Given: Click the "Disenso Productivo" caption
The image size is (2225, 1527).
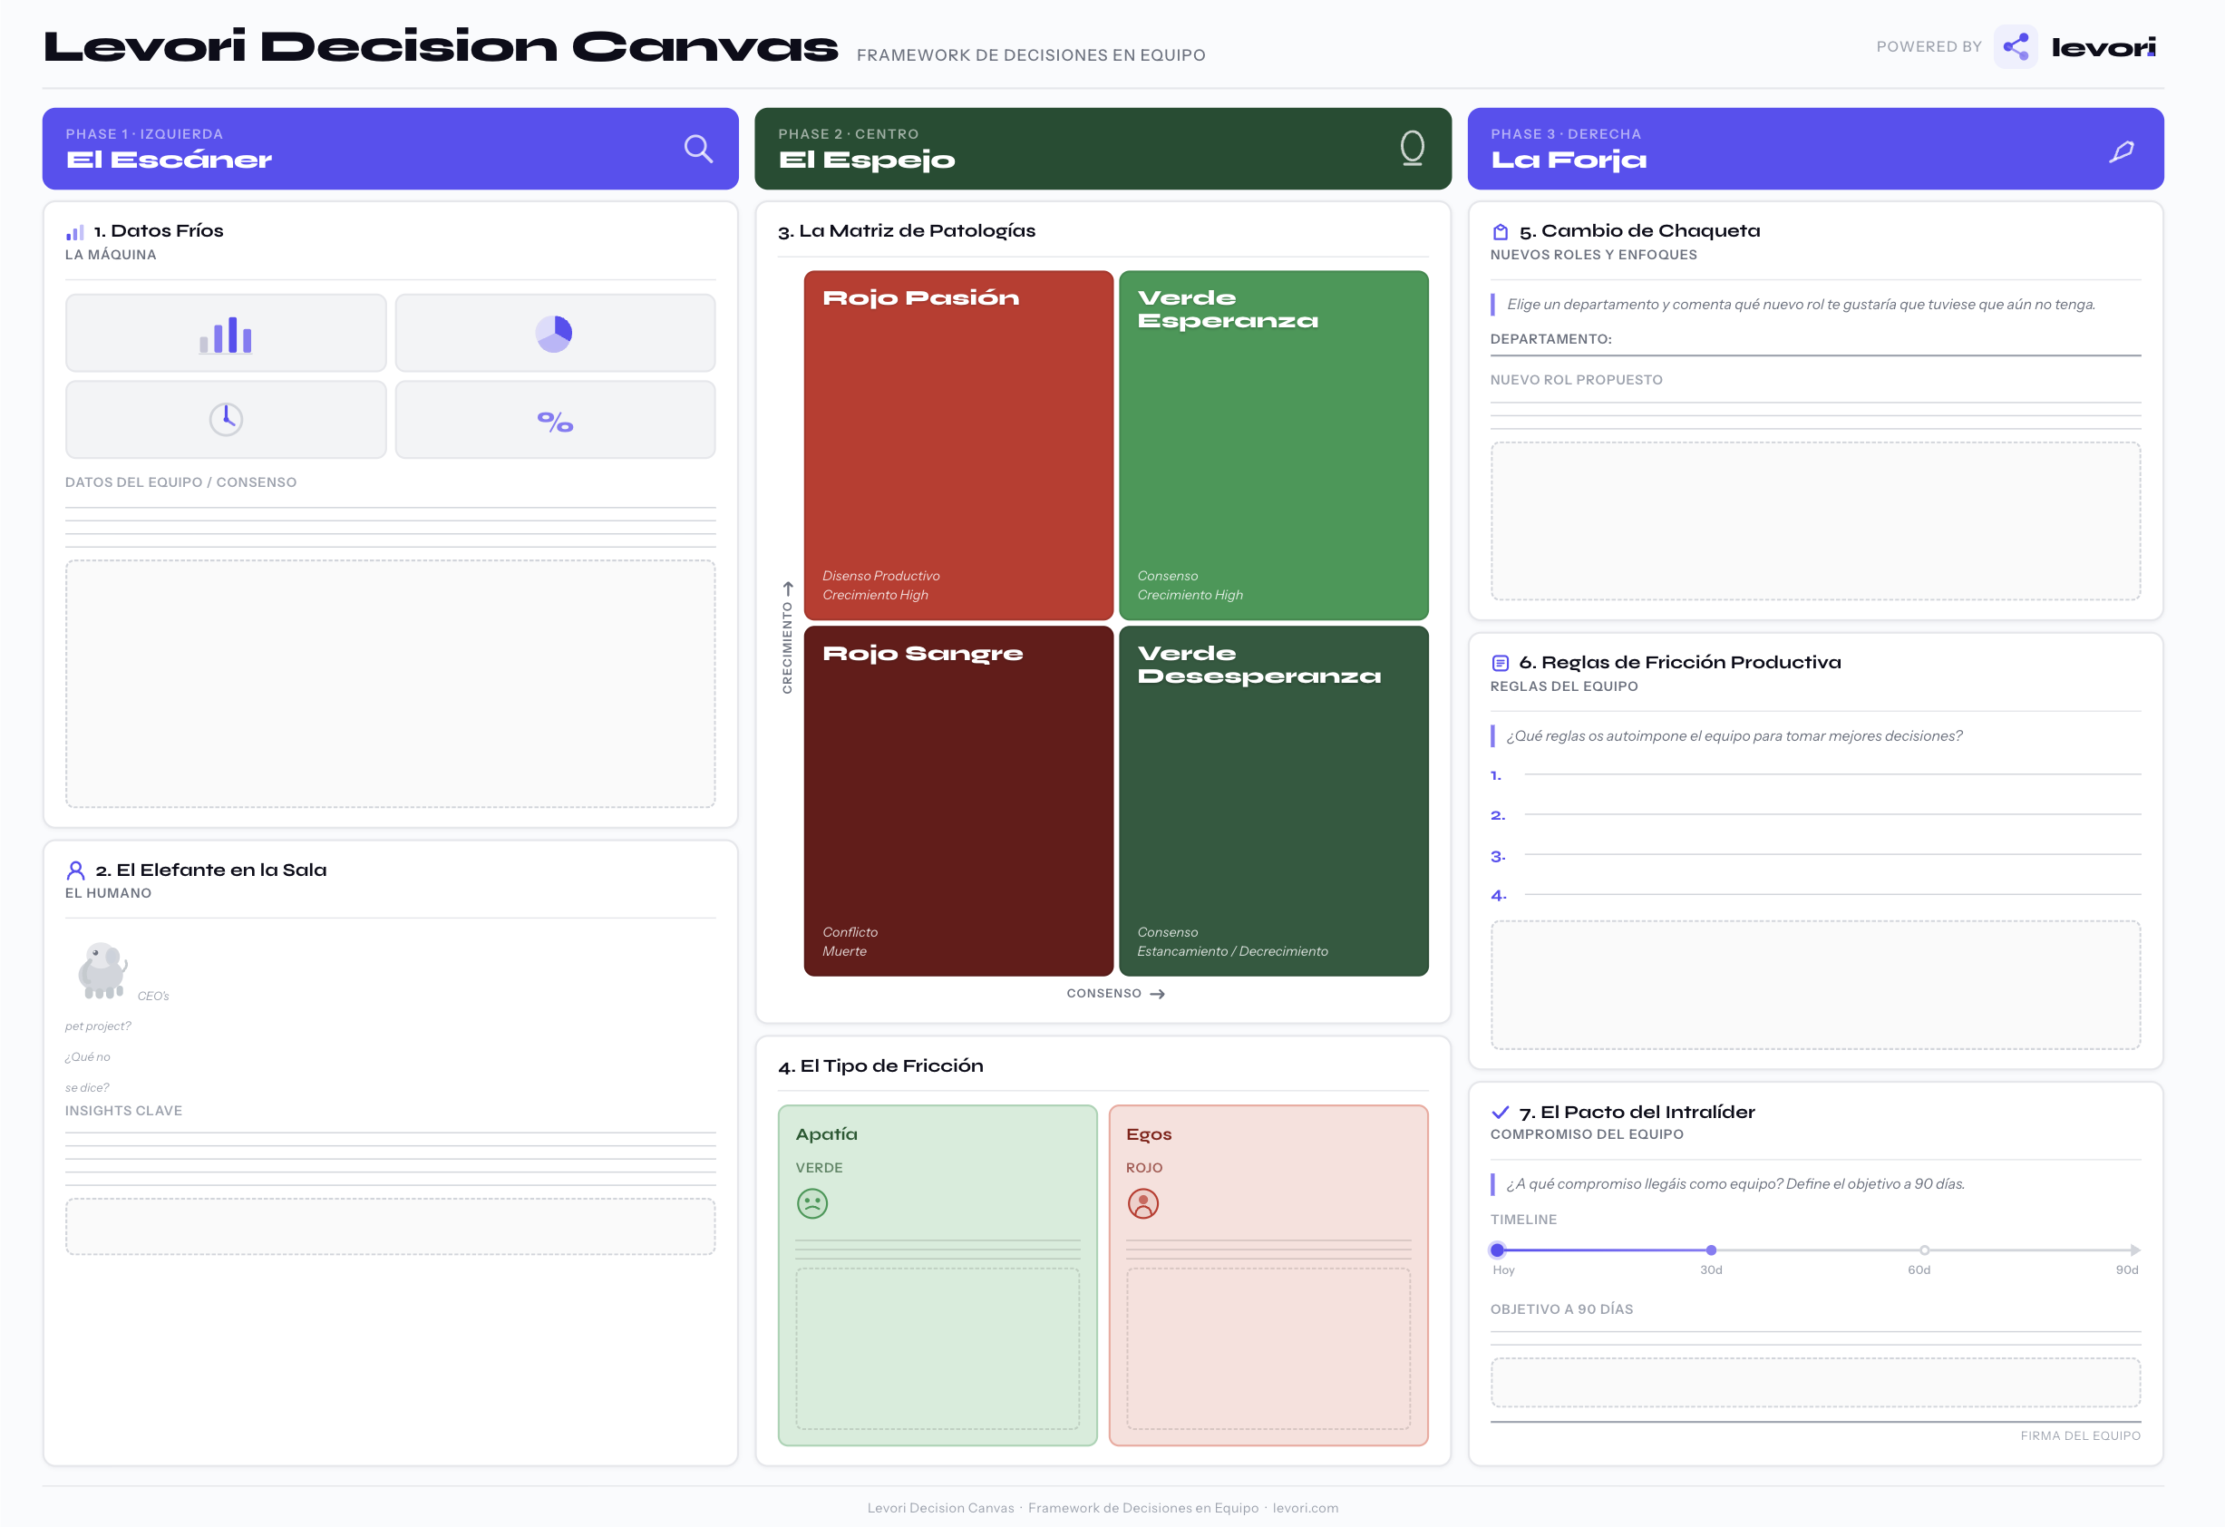Looking at the screenshot, I should pyautogui.click(x=880, y=577).
